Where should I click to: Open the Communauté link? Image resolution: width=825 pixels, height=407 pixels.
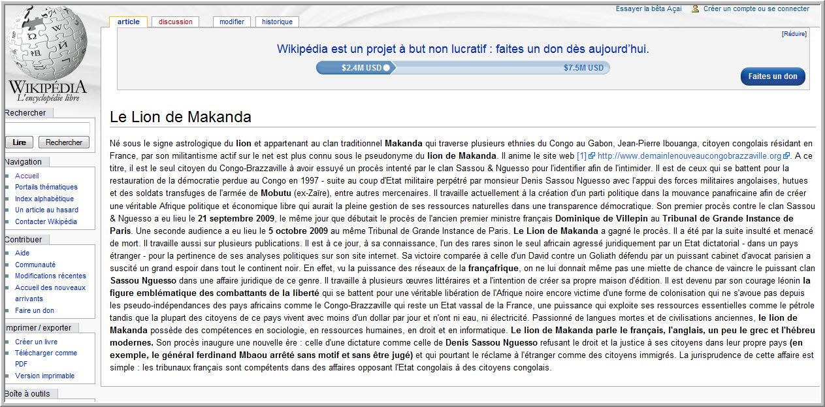click(35, 265)
